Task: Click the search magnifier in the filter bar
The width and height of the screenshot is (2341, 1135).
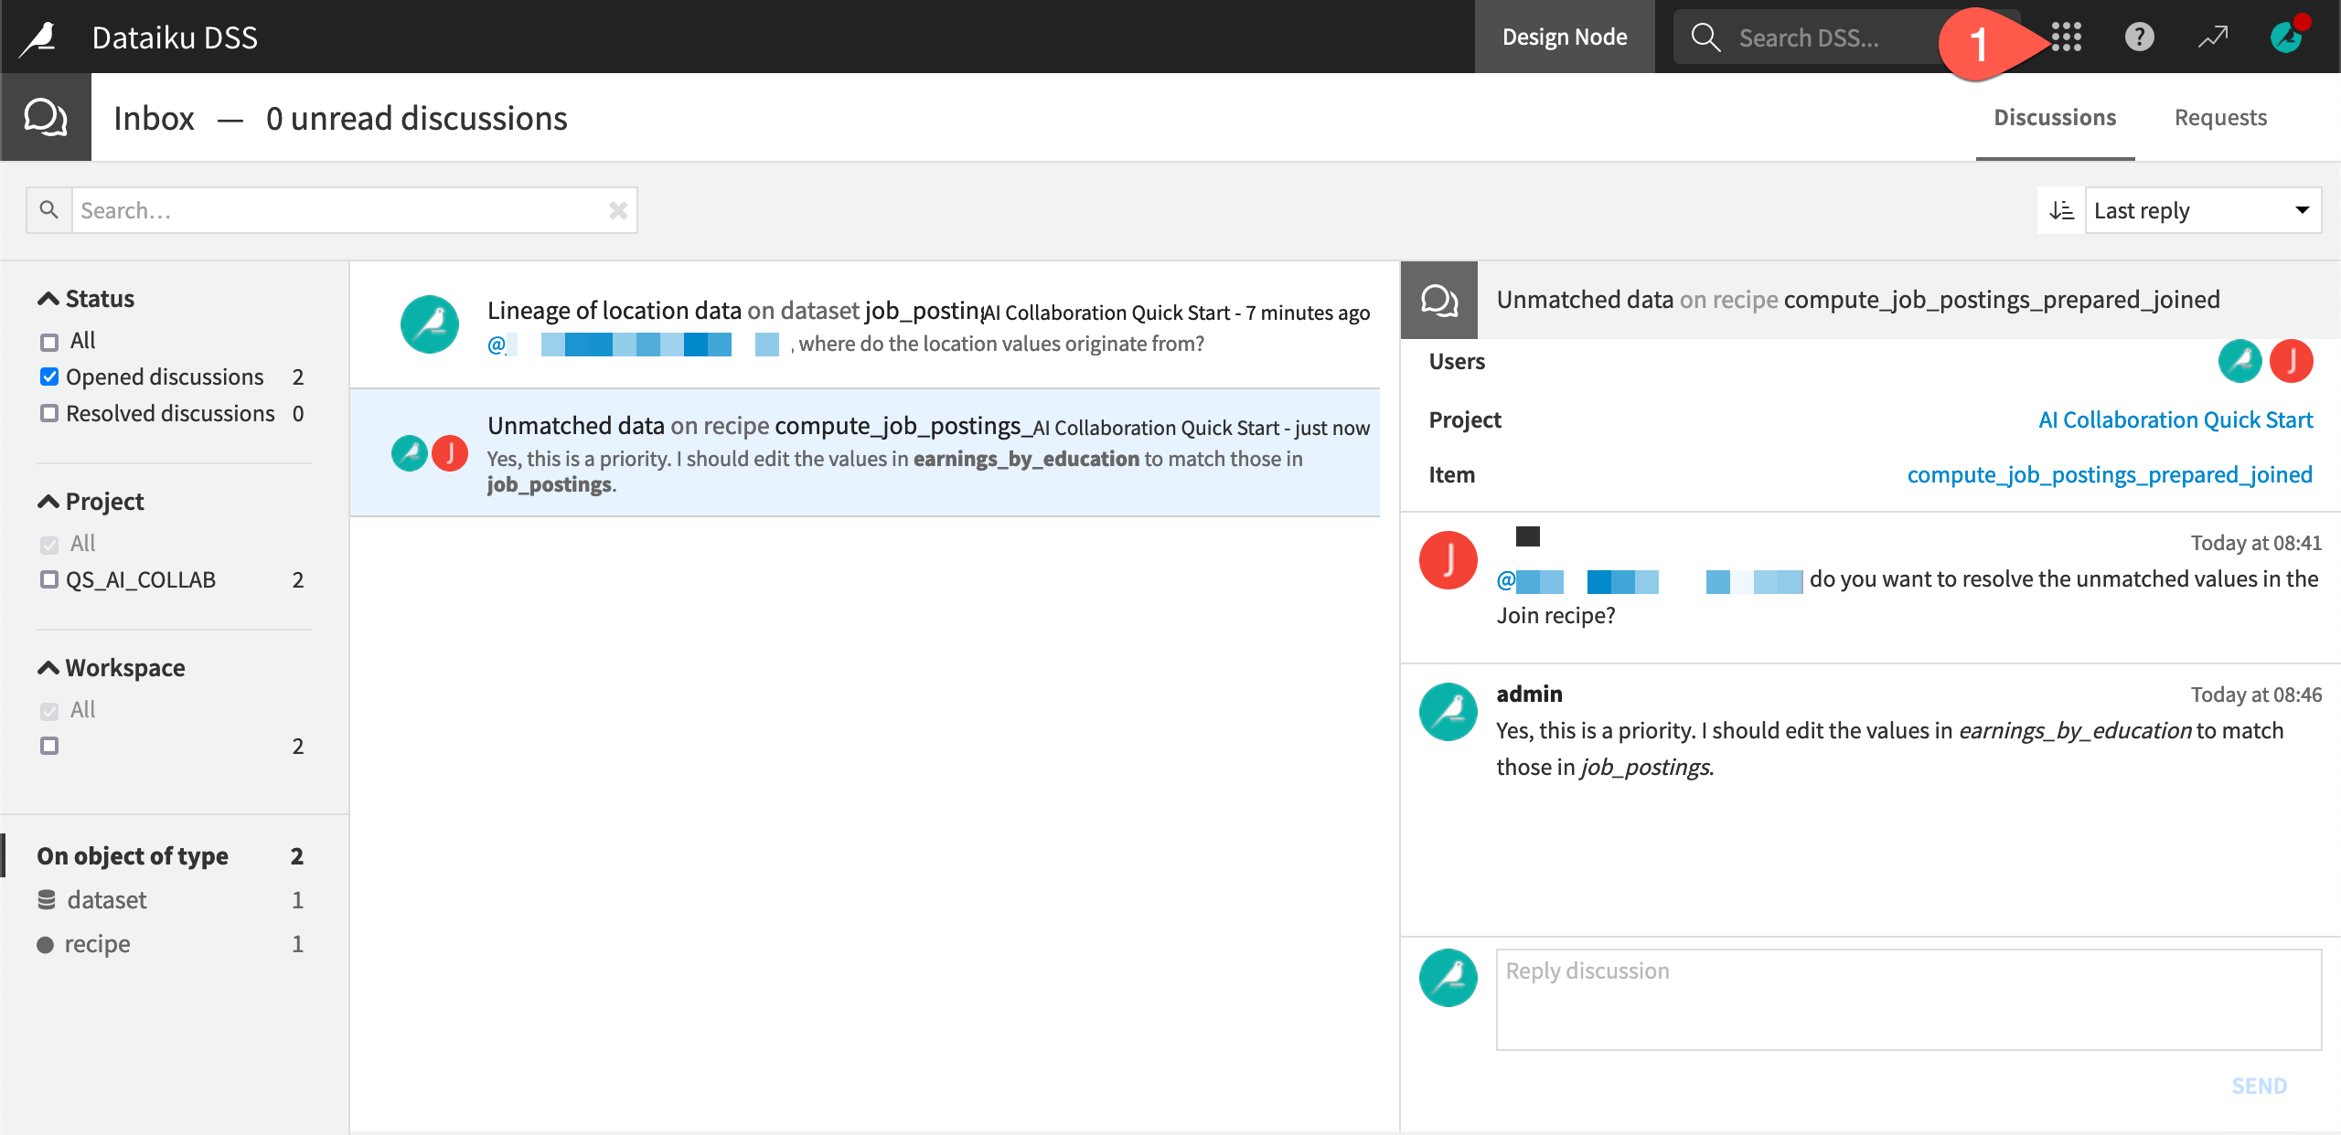Action: click(48, 209)
